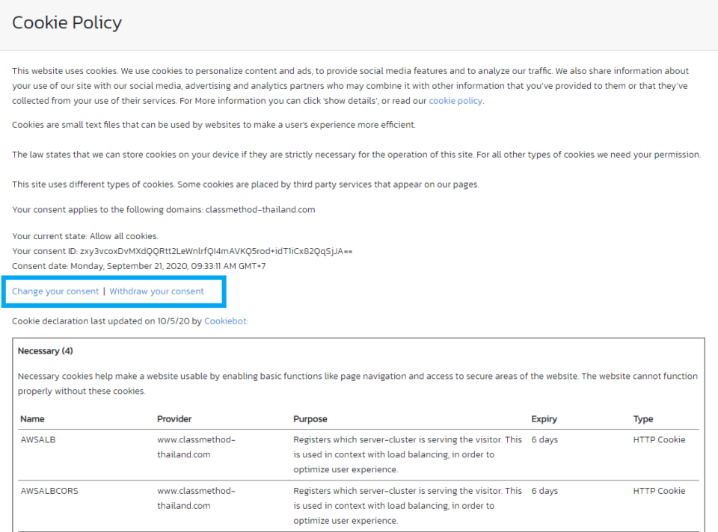Click the Name column header
This screenshot has height=532, width=718.
[32, 418]
